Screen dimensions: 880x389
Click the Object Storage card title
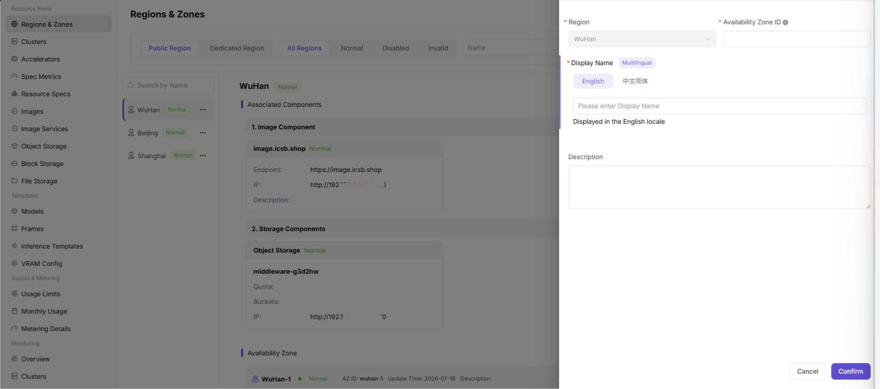coord(276,250)
